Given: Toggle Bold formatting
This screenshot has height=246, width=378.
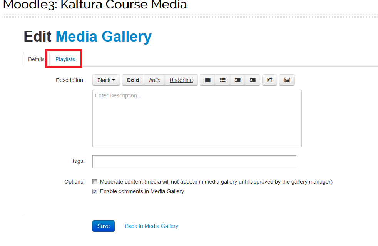Looking at the screenshot, I should point(133,80).
